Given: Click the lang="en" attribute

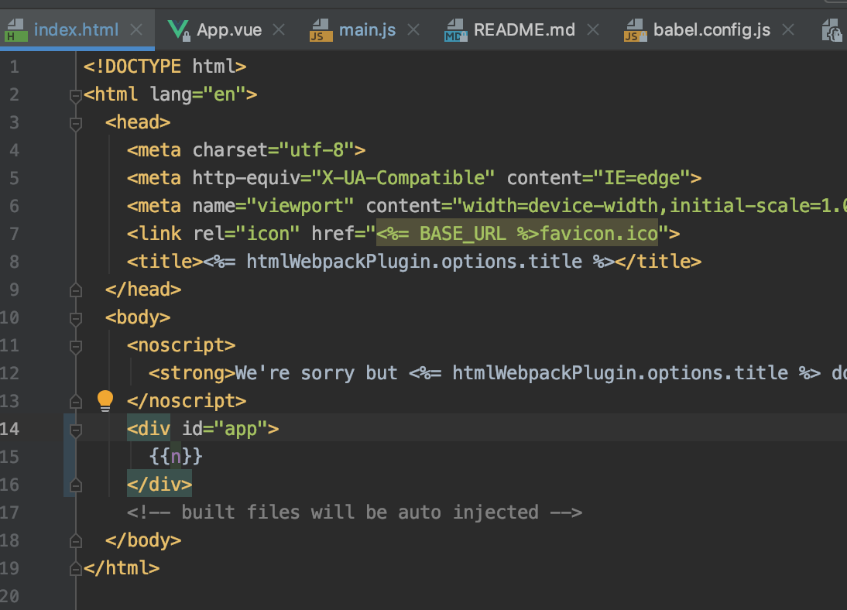Looking at the screenshot, I should 197,94.
